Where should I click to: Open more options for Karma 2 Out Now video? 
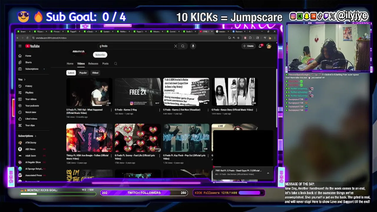point(208,110)
